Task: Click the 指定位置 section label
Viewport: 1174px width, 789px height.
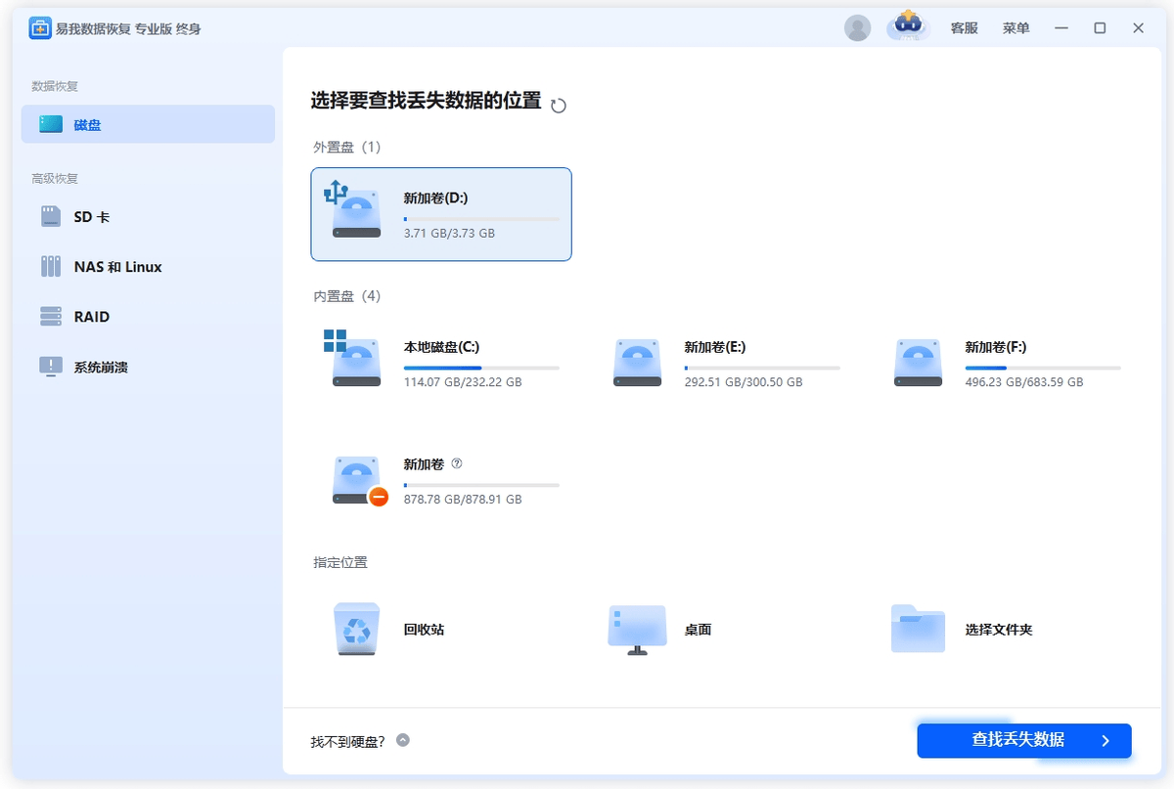Action: coord(340,562)
